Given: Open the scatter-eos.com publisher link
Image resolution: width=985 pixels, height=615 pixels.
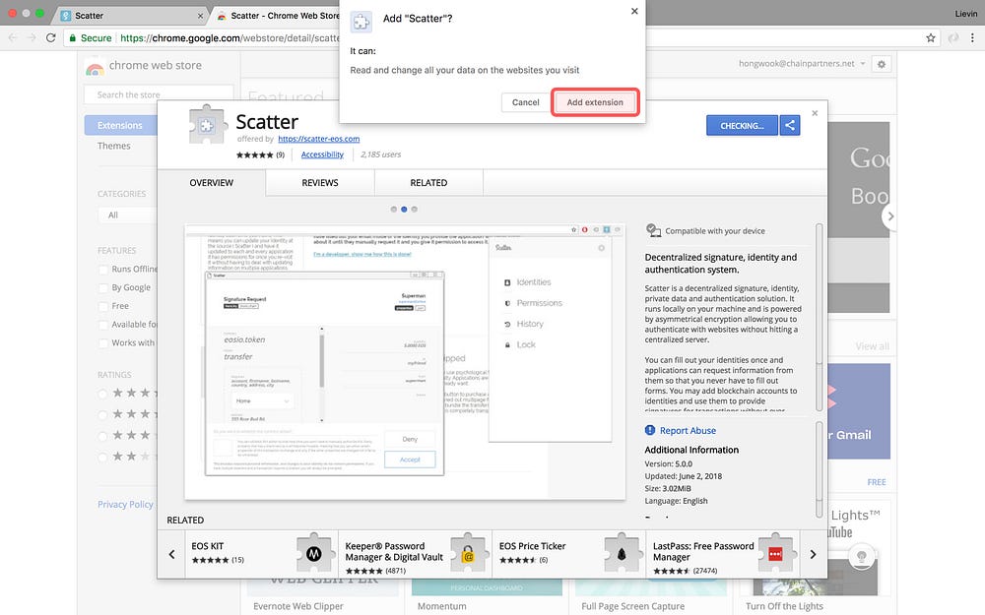Looking at the screenshot, I should 318,139.
